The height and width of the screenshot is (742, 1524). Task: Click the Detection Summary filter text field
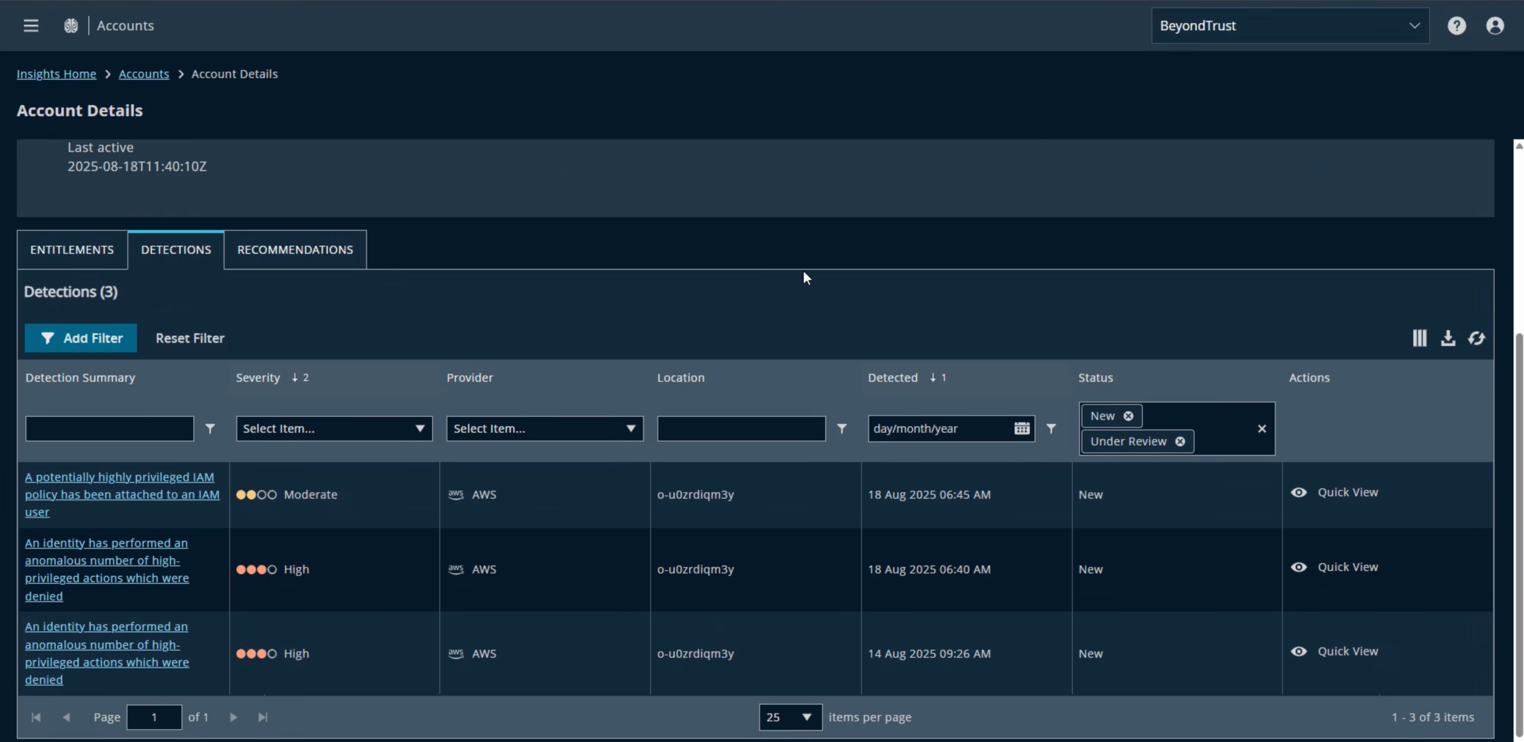click(x=110, y=428)
